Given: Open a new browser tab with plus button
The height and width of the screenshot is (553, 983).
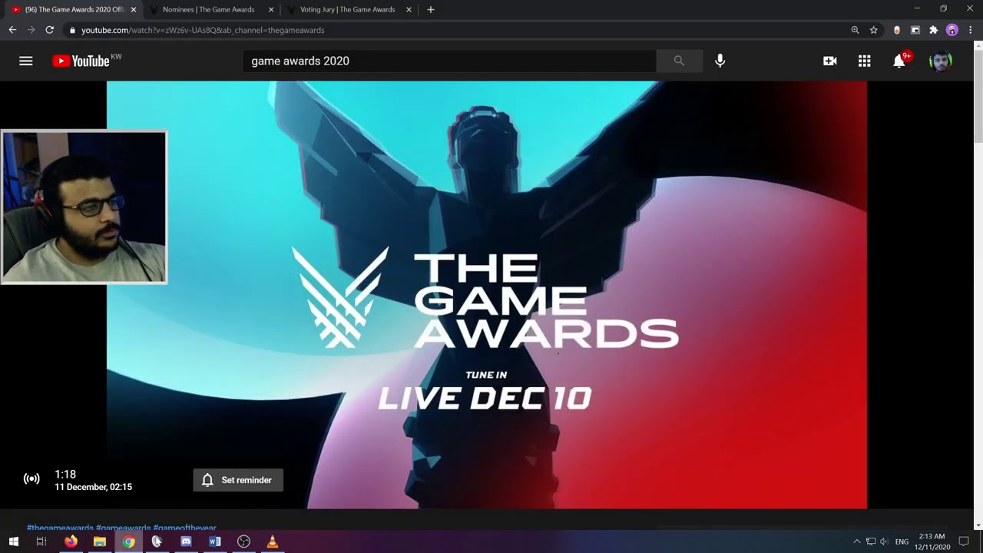Looking at the screenshot, I should [431, 9].
